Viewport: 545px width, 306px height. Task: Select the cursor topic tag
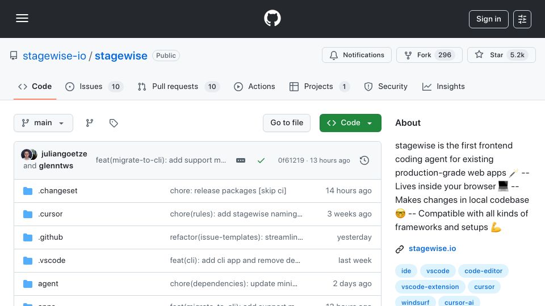(x=484, y=287)
